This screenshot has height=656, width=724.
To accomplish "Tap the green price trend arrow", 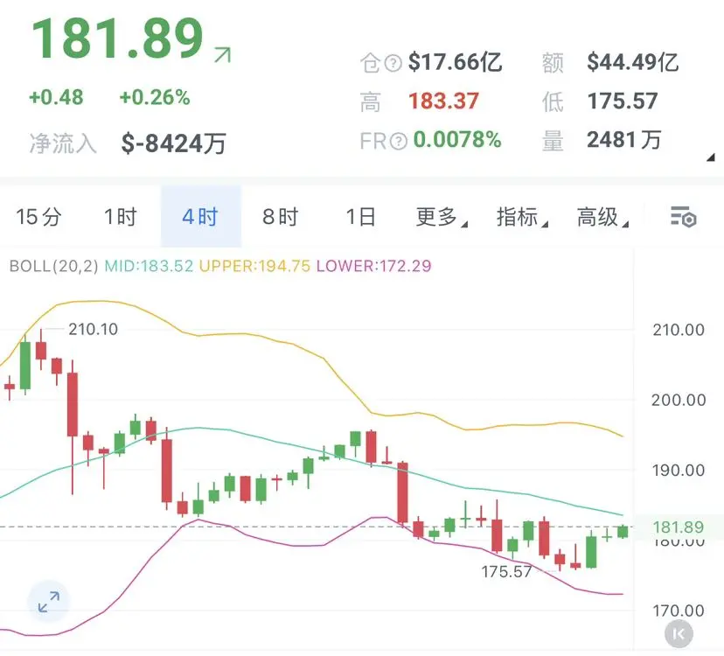I will [x=223, y=54].
